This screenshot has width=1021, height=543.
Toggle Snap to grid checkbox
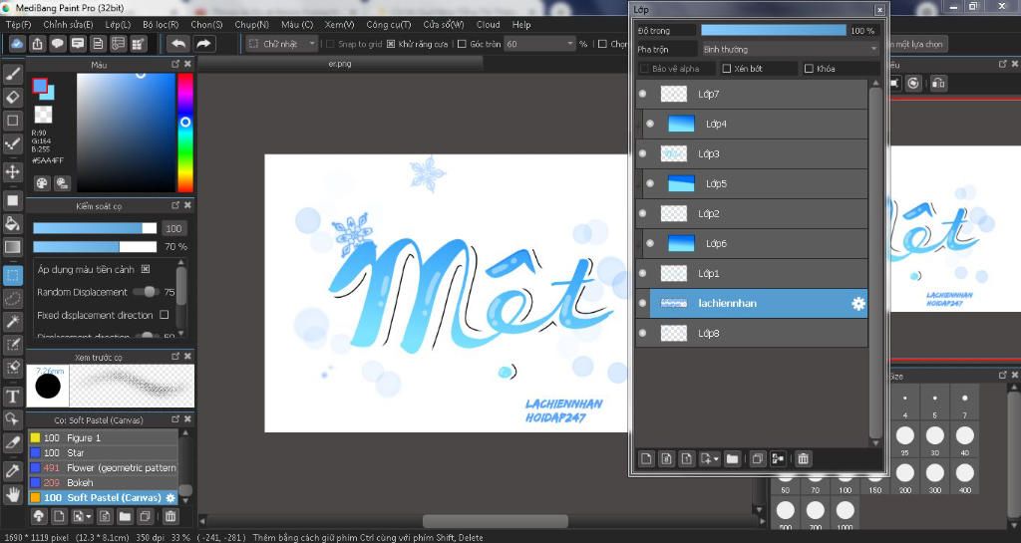click(330, 44)
